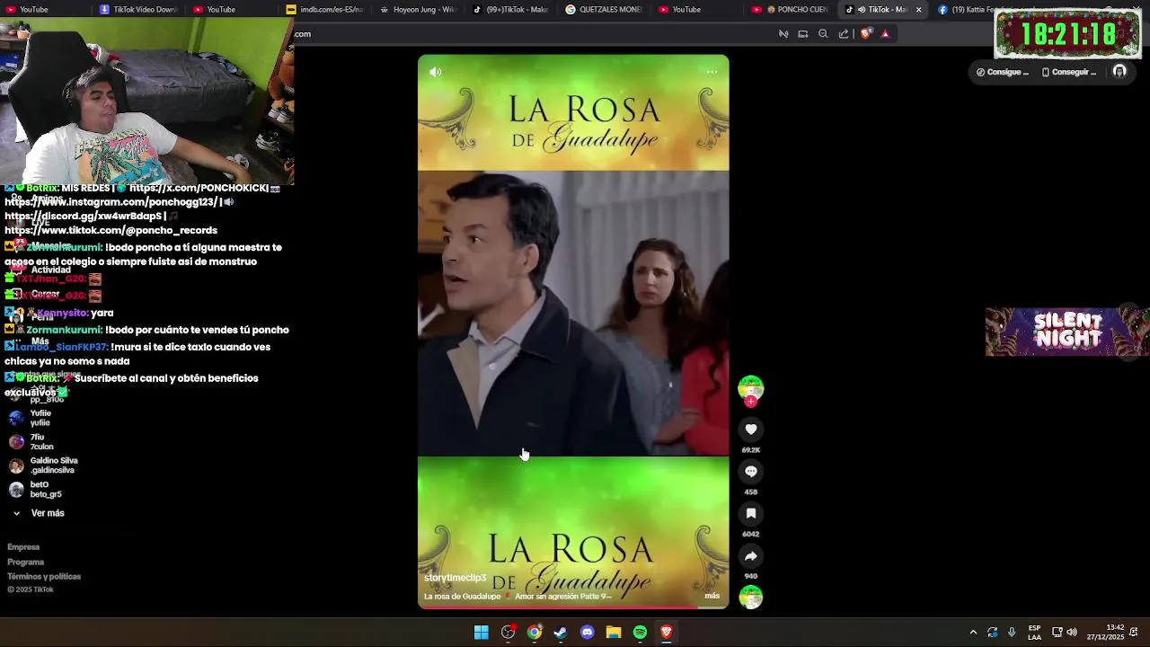Bookmark the video with 6042 saves
Image resolution: width=1150 pixels, height=647 pixels.
(x=751, y=514)
